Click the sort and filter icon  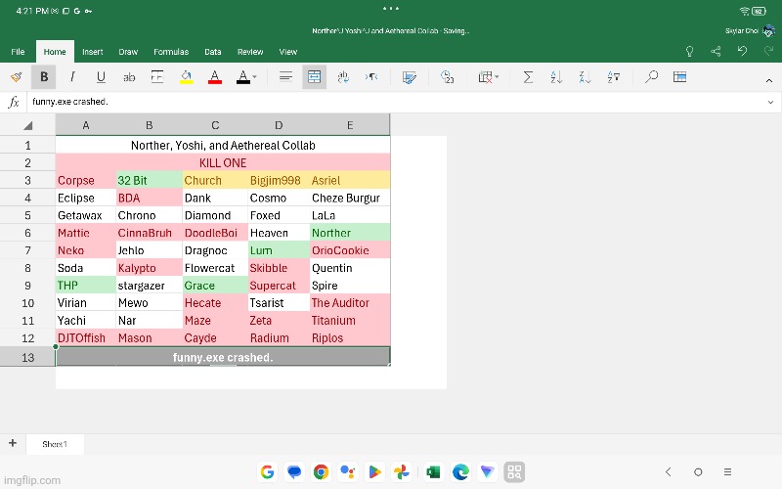tap(614, 77)
